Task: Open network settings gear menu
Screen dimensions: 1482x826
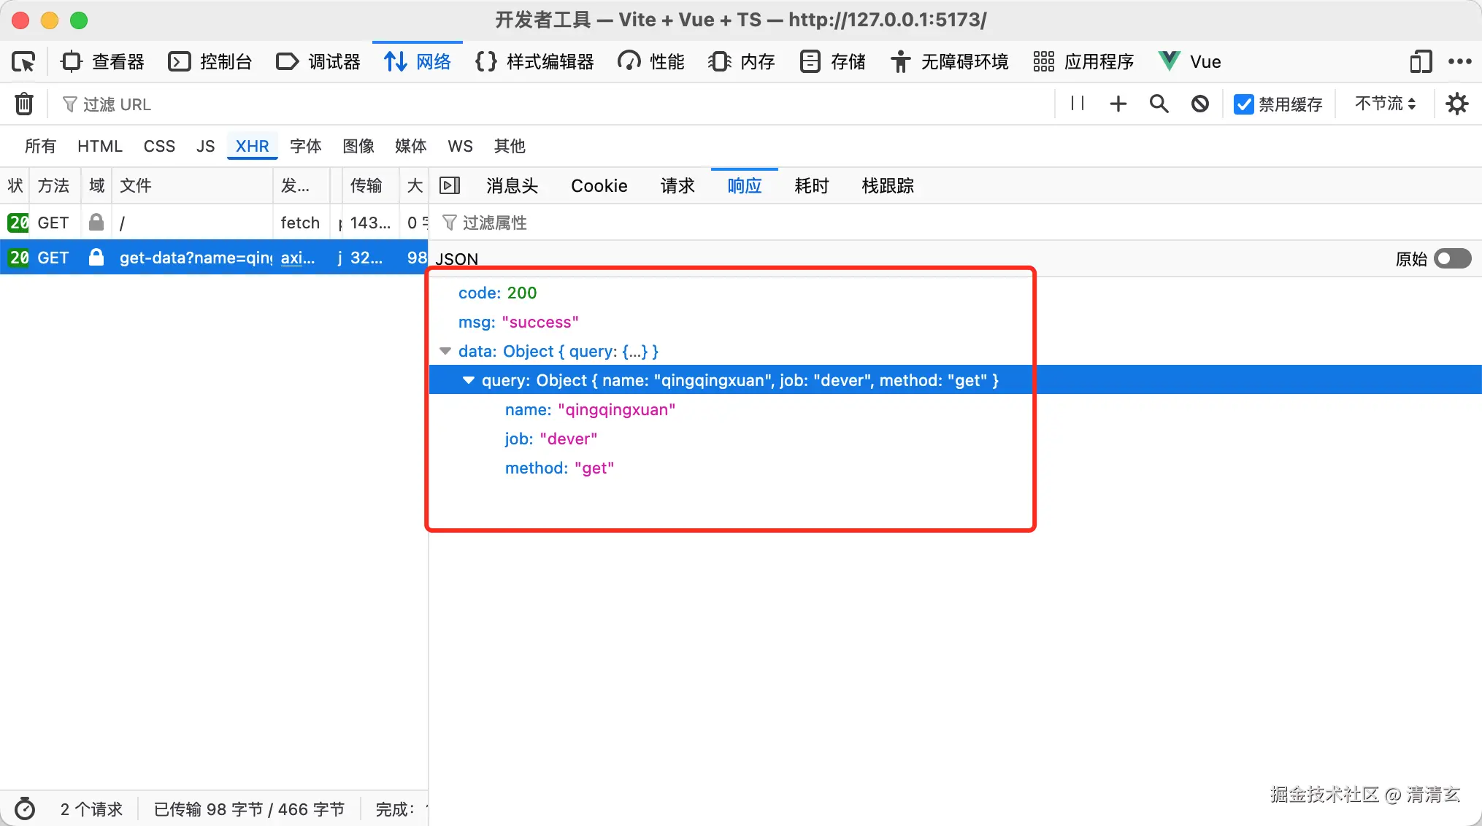Action: [x=1456, y=104]
